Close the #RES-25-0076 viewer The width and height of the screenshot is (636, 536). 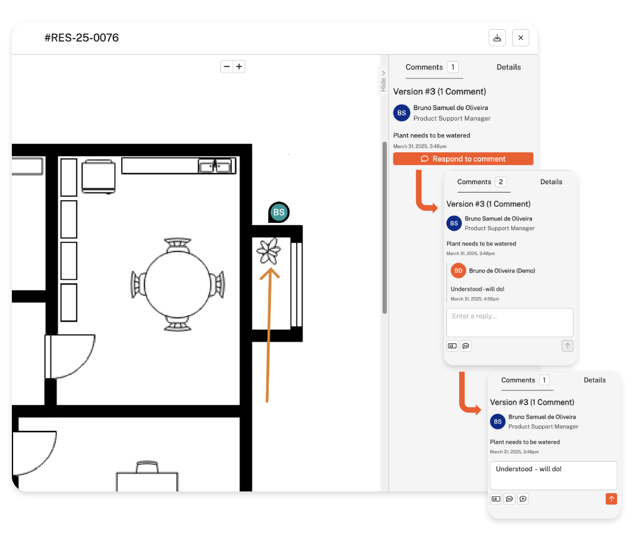pos(520,38)
